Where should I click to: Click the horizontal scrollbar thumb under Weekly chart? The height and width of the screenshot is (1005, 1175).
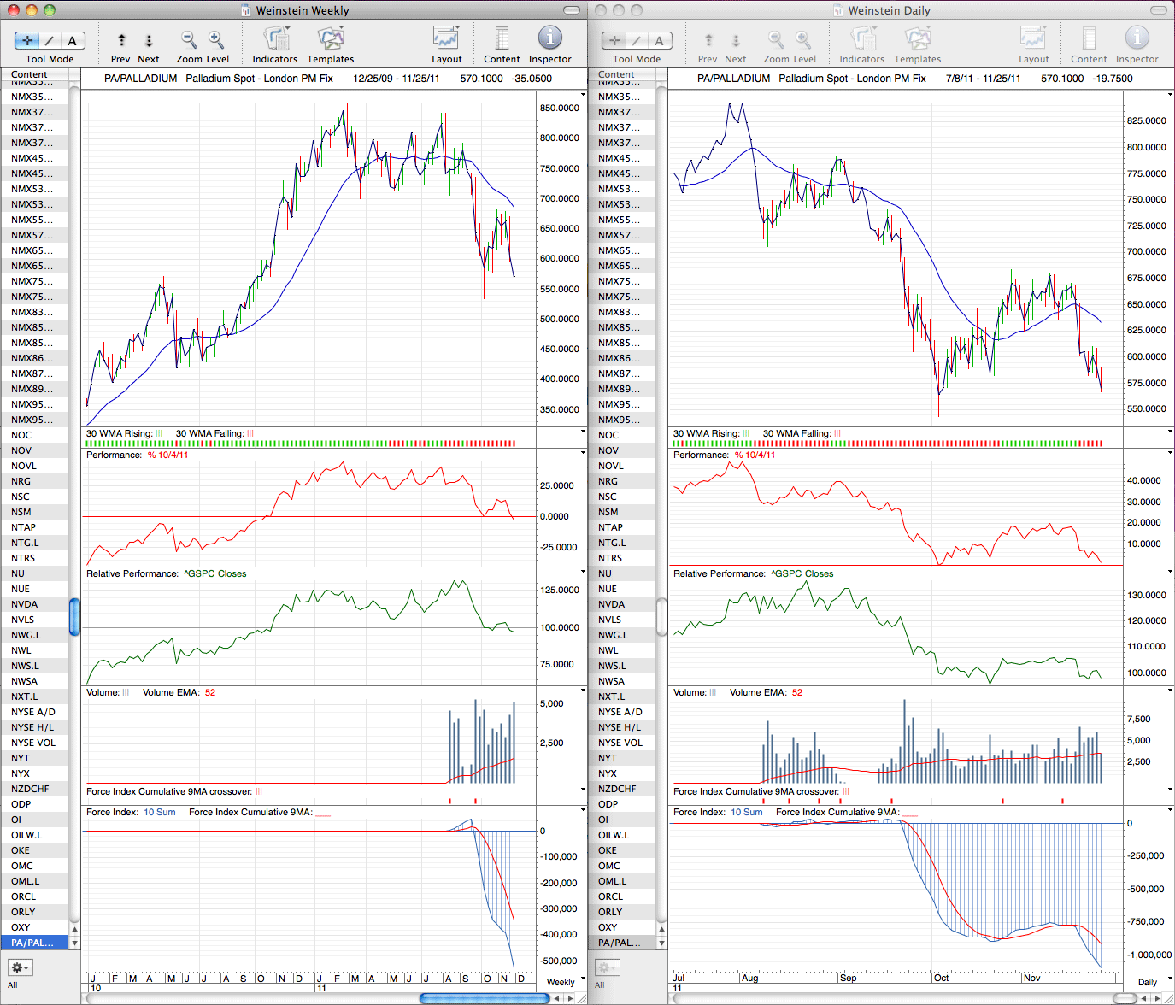pyautogui.click(x=484, y=998)
